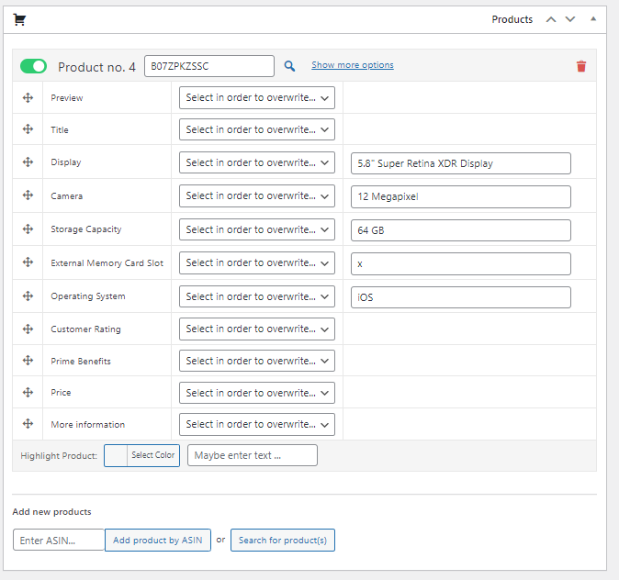This screenshot has width=619, height=580.
Task: Grab the move handle for Operating System row
Action: [28, 296]
